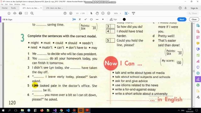The height and width of the screenshot is (113, 201).
Task: Open the notifications bell icon
Action: (x=186, y=8)
